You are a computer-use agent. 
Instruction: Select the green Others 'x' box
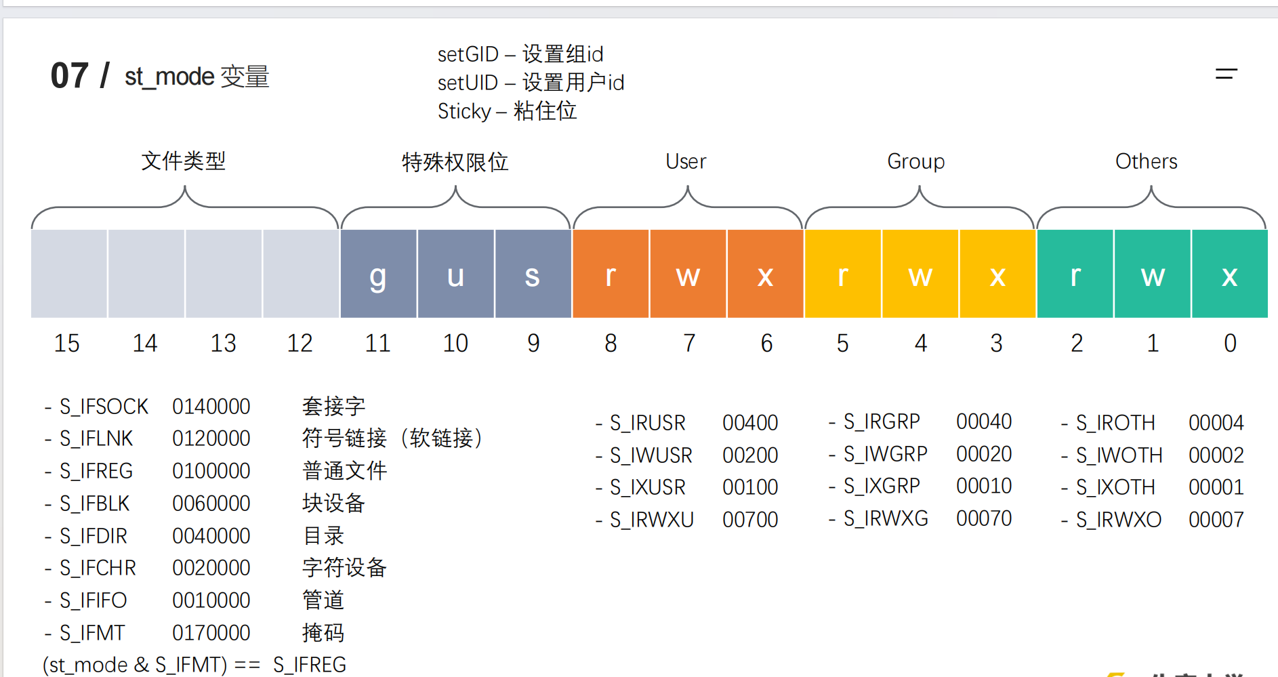(1230, 274)
